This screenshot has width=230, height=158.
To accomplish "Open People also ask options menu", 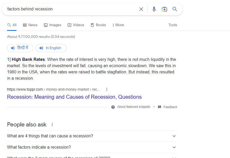I will click(x=52, y=125).
